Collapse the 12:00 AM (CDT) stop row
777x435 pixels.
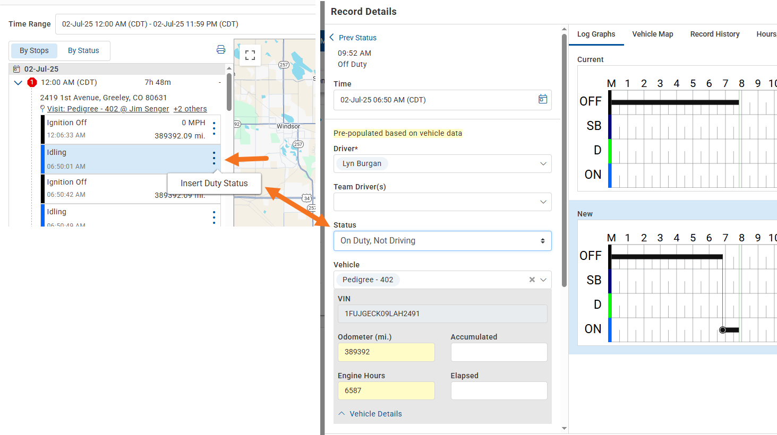(x=18, y=82)
